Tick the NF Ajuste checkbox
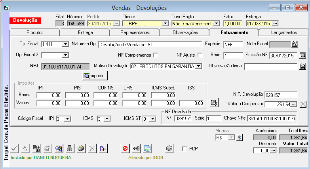310x169 pixels. (200, 55)
